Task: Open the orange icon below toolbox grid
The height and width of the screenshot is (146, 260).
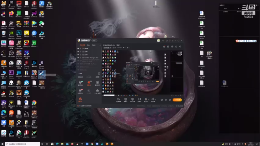Action: 80,100
